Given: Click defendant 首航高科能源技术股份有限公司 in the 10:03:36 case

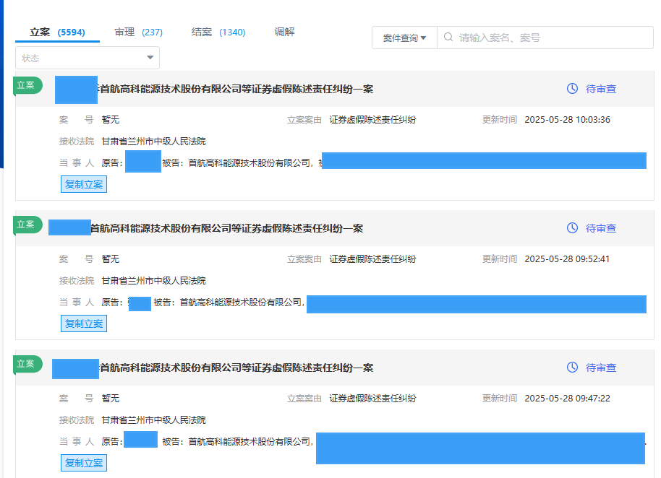Looking at the screenshot, I should click(249, 163).
